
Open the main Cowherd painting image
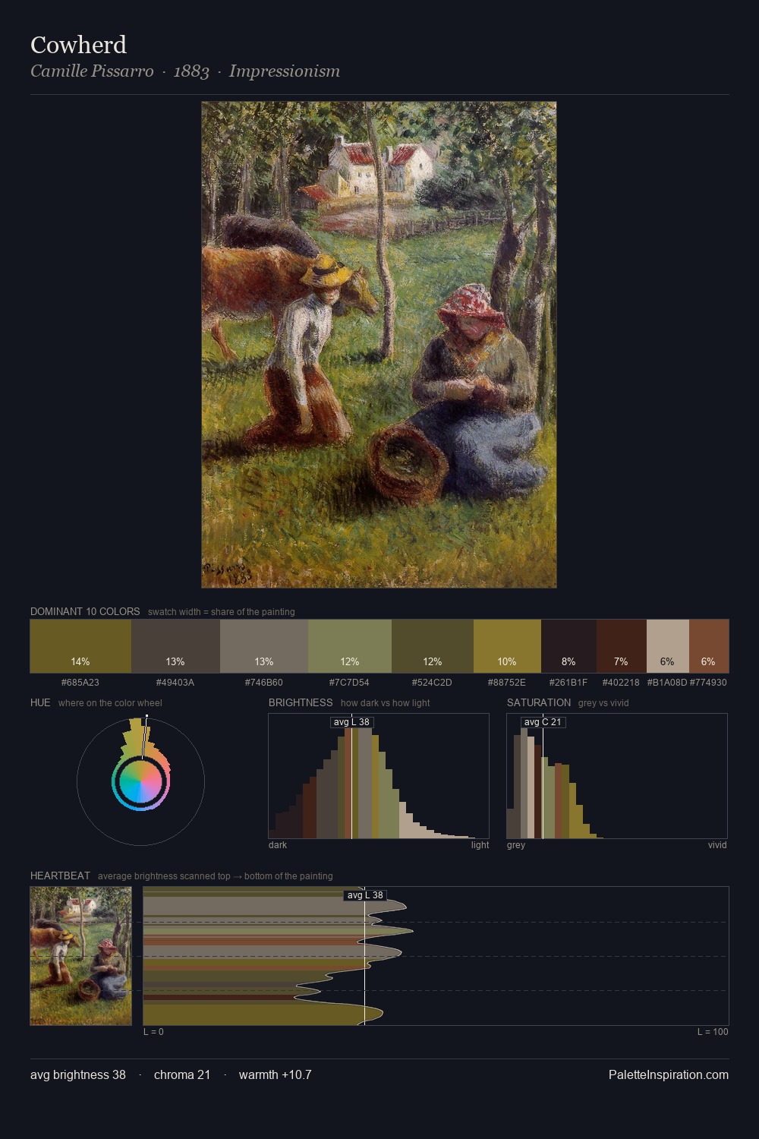379,345
